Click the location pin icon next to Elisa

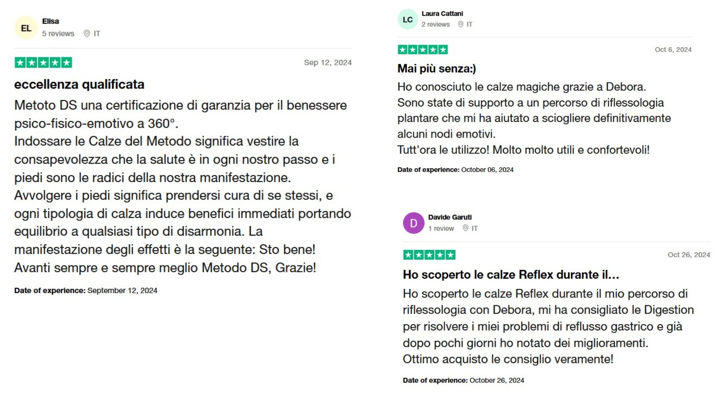pos(87,33)
